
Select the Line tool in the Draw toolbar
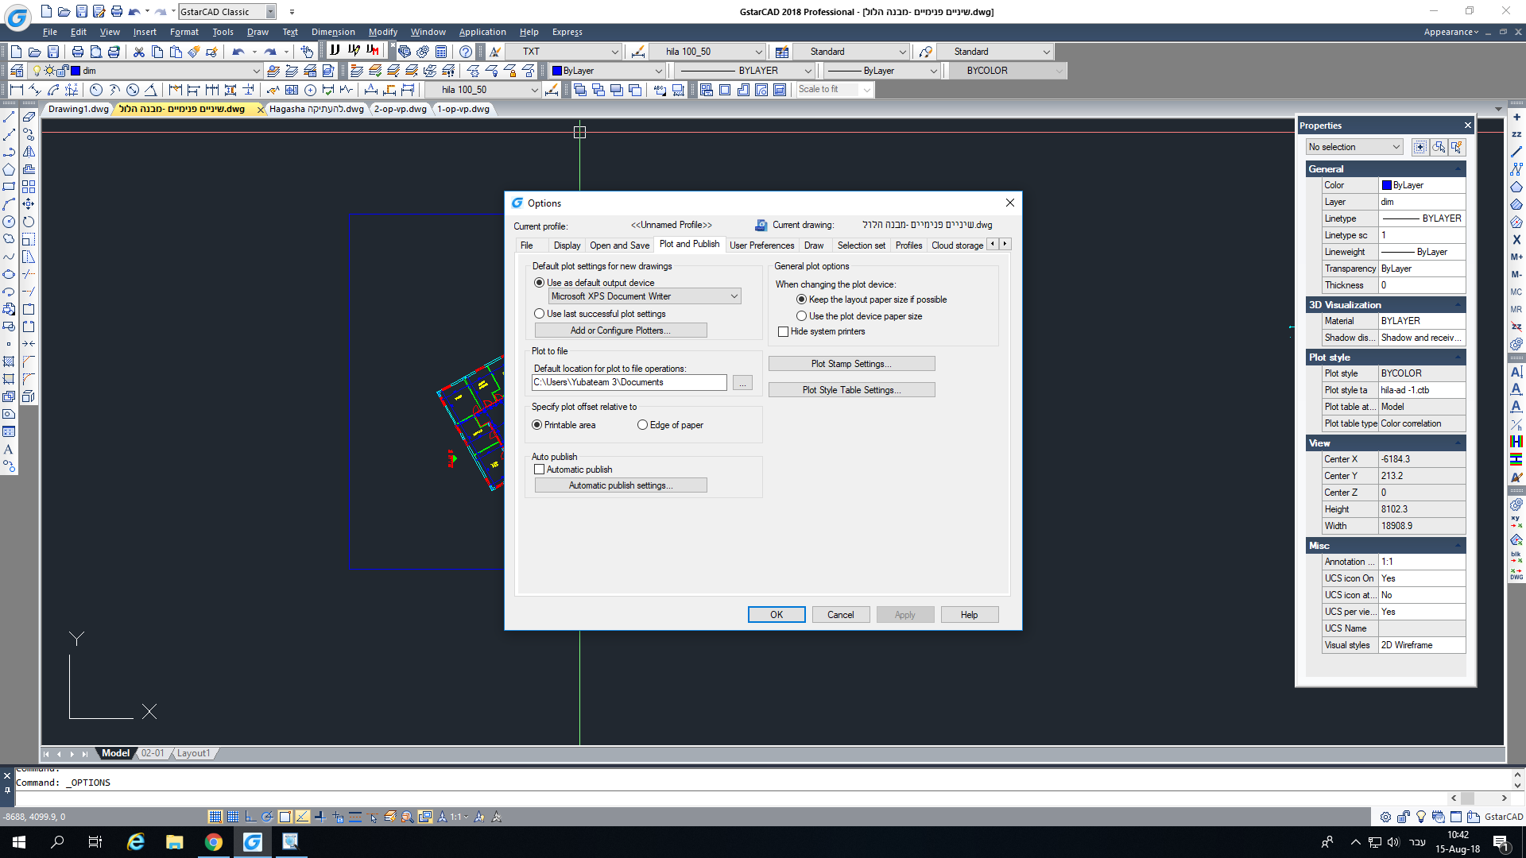click(9, 117)
